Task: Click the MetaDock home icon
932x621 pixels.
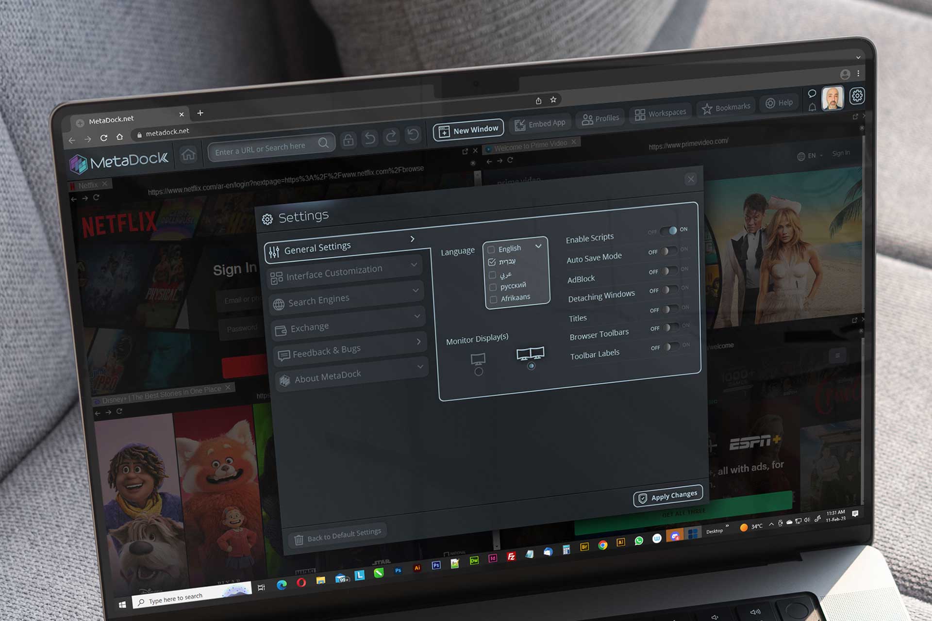Action: (188, 155)
